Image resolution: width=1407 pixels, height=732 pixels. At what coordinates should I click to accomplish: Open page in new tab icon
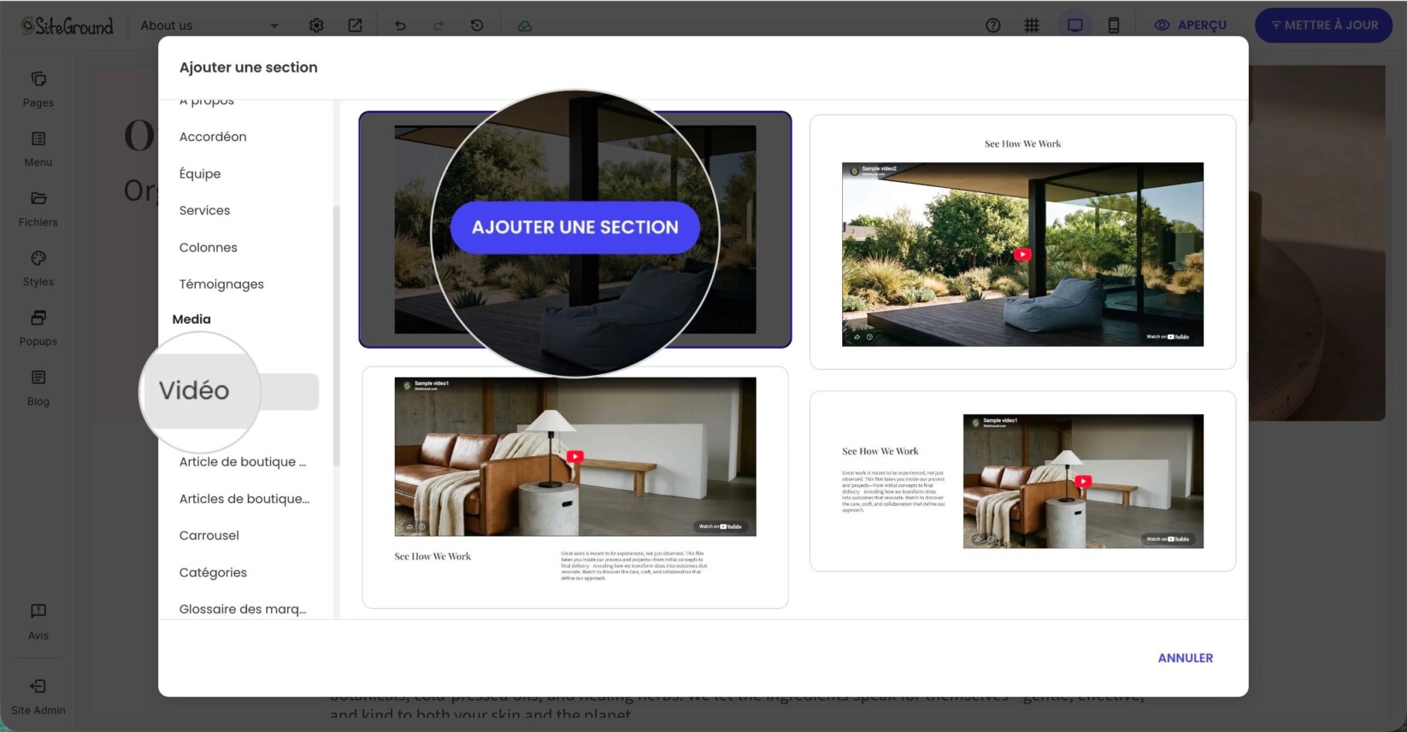pos(355,26)
